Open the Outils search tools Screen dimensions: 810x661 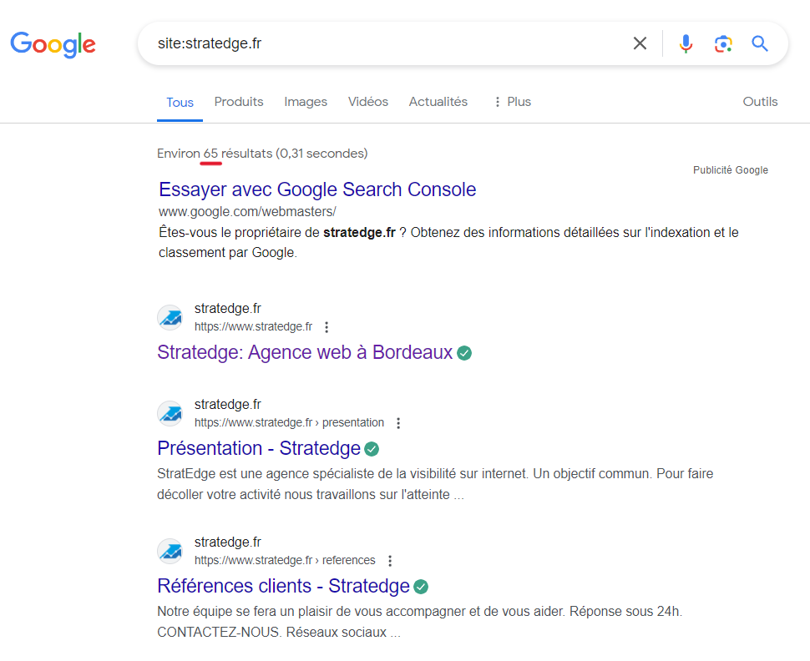760,102
